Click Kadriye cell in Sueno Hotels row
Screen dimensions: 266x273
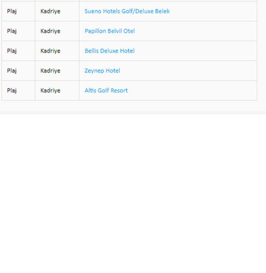pyautogui.click(x=50, y=11)
